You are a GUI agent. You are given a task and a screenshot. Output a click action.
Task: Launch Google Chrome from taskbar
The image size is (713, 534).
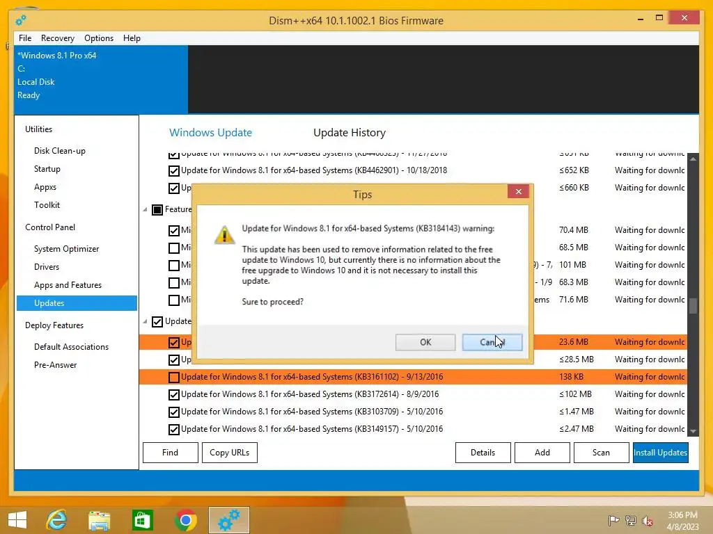pos(185,520)
